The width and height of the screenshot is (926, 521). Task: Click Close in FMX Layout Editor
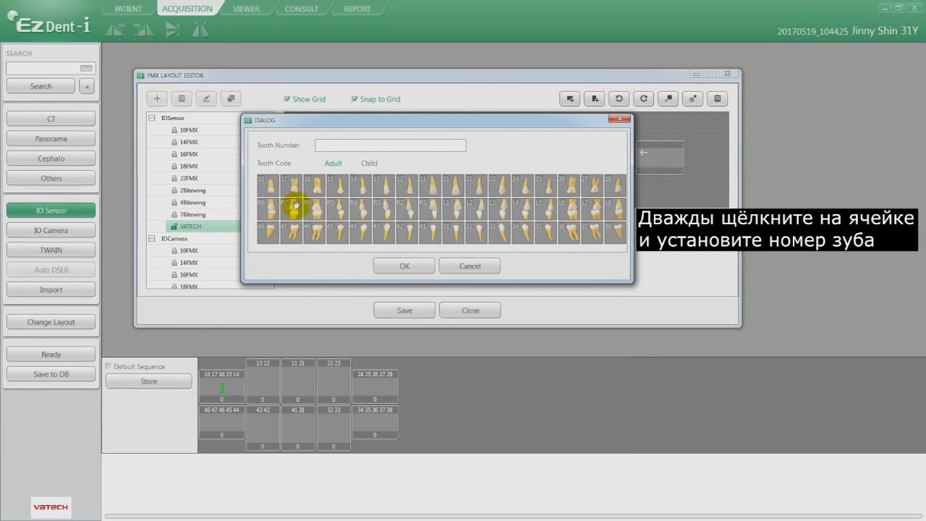(470, 310)
